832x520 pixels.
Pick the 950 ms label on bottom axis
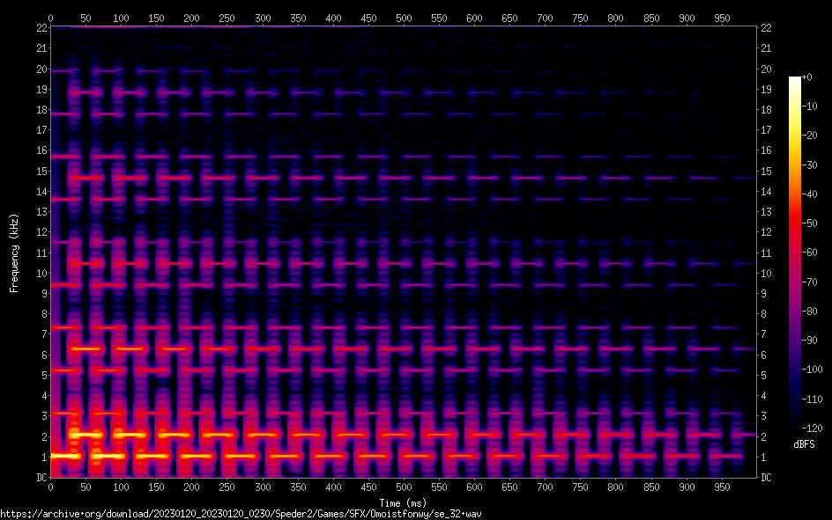[722, 487]
